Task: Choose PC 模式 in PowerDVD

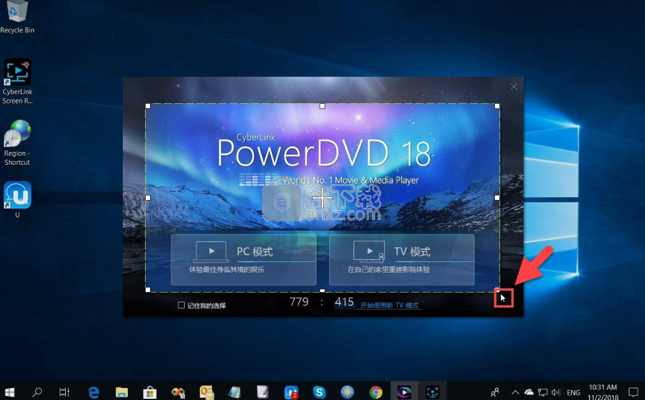Action: click(x=243, y=260)
